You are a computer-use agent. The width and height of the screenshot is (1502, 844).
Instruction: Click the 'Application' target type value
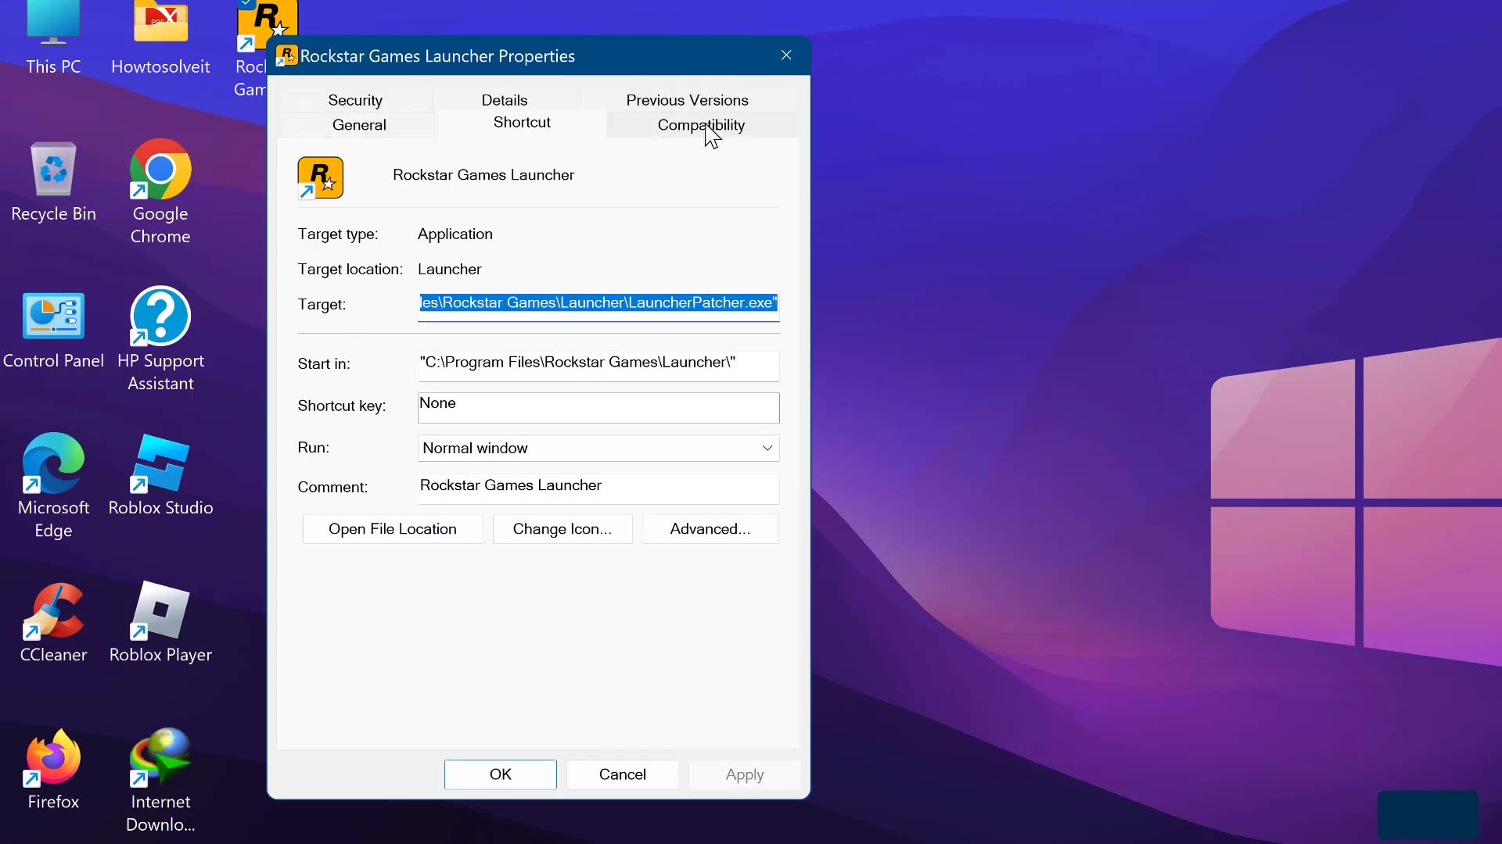pos(455,234)
